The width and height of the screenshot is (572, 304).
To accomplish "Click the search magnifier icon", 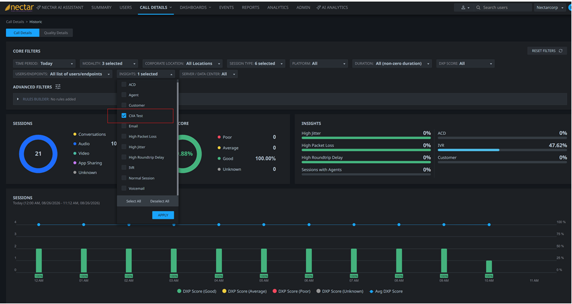I will tap(478, 8).
